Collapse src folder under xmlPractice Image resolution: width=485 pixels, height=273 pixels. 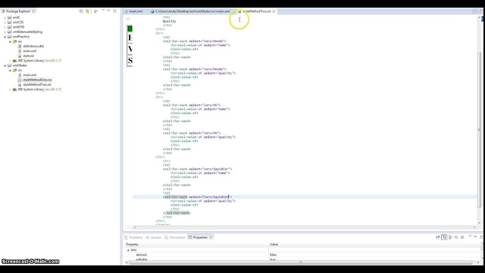tap(10, 41)
